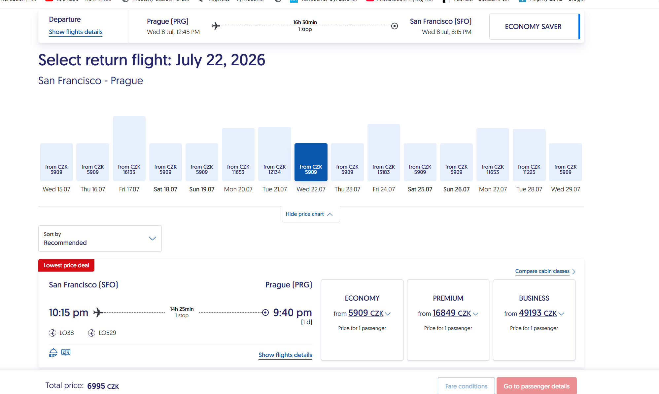This screenshot has width=659, height=394.
Task: Open the Fare conditions button
Action: pos(466,386)
